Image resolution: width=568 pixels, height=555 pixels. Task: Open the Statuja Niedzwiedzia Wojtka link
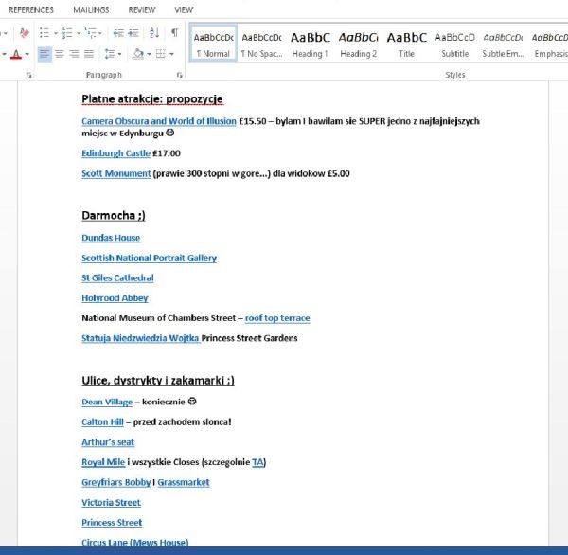[x=141, y=338]
